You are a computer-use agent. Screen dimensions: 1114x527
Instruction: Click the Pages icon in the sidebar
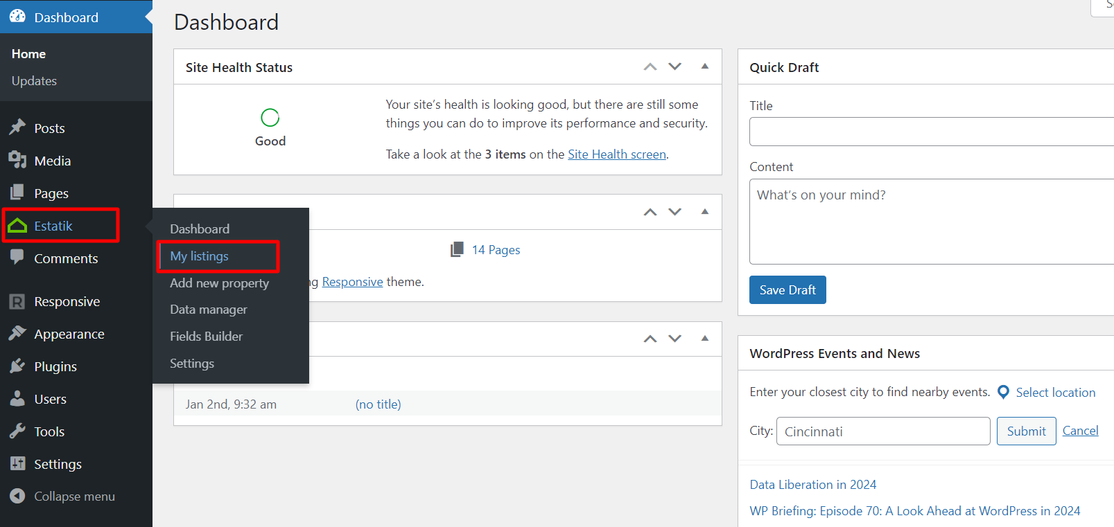point(17,193)
